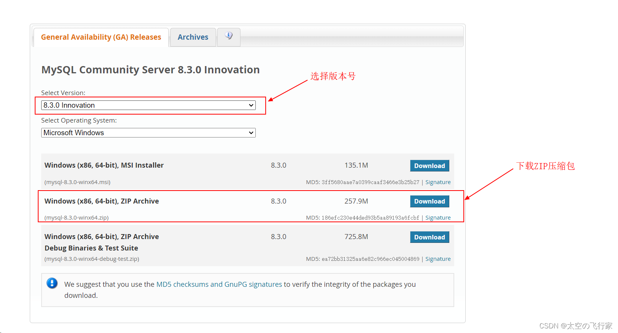The width and height of the screenshot is (618, 333).
Task: Click the MySQL Community Server 8.3.0 Innovation heading
Action: coord(150,70)
